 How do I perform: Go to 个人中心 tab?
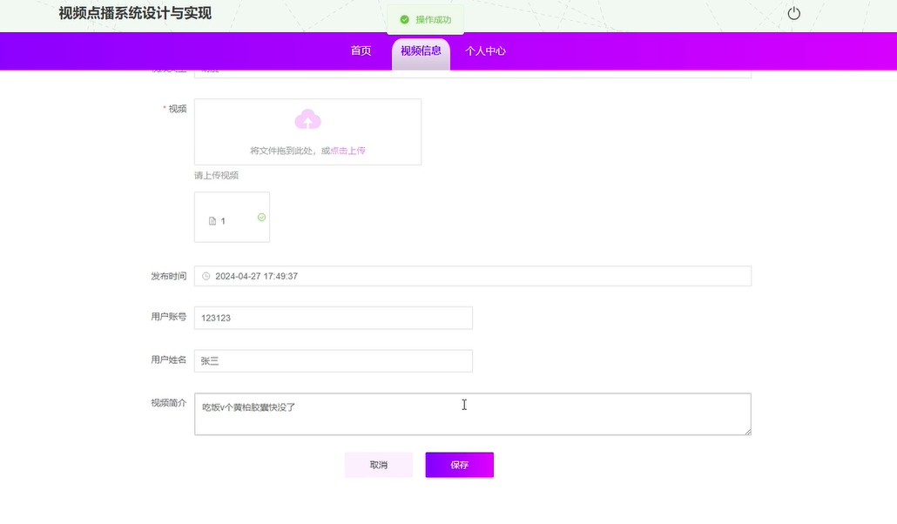(485, 50)
